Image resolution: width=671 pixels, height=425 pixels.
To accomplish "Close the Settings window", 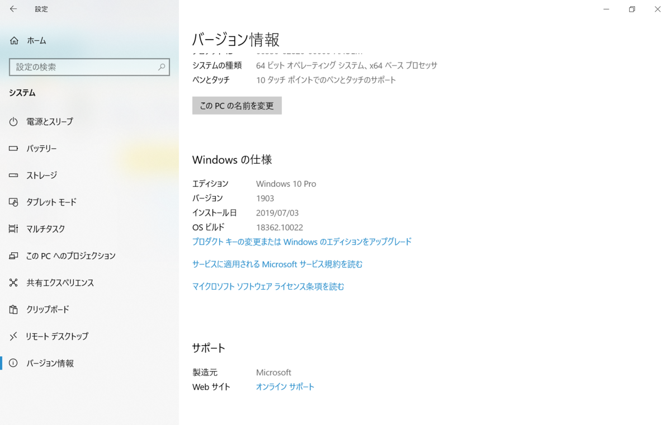I will (658, 9).
